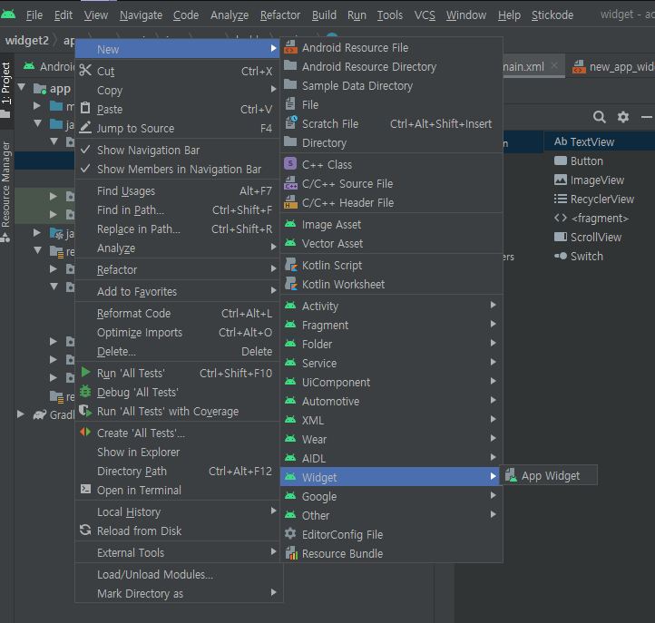Select ImageView in the palette
This screenshot has height=623, width=655.
pos(599,180)
